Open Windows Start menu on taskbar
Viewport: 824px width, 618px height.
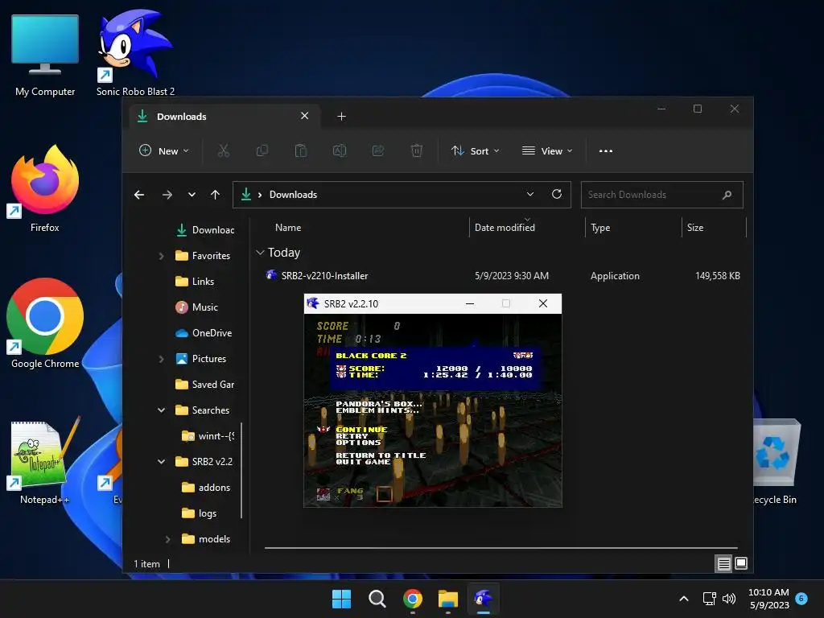[341, 599]
